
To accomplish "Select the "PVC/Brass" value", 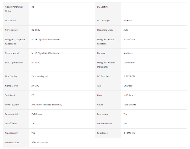I will pos(37,114).
